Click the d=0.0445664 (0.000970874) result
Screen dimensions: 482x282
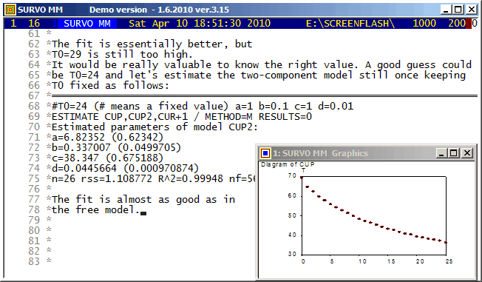pos(125,169)
